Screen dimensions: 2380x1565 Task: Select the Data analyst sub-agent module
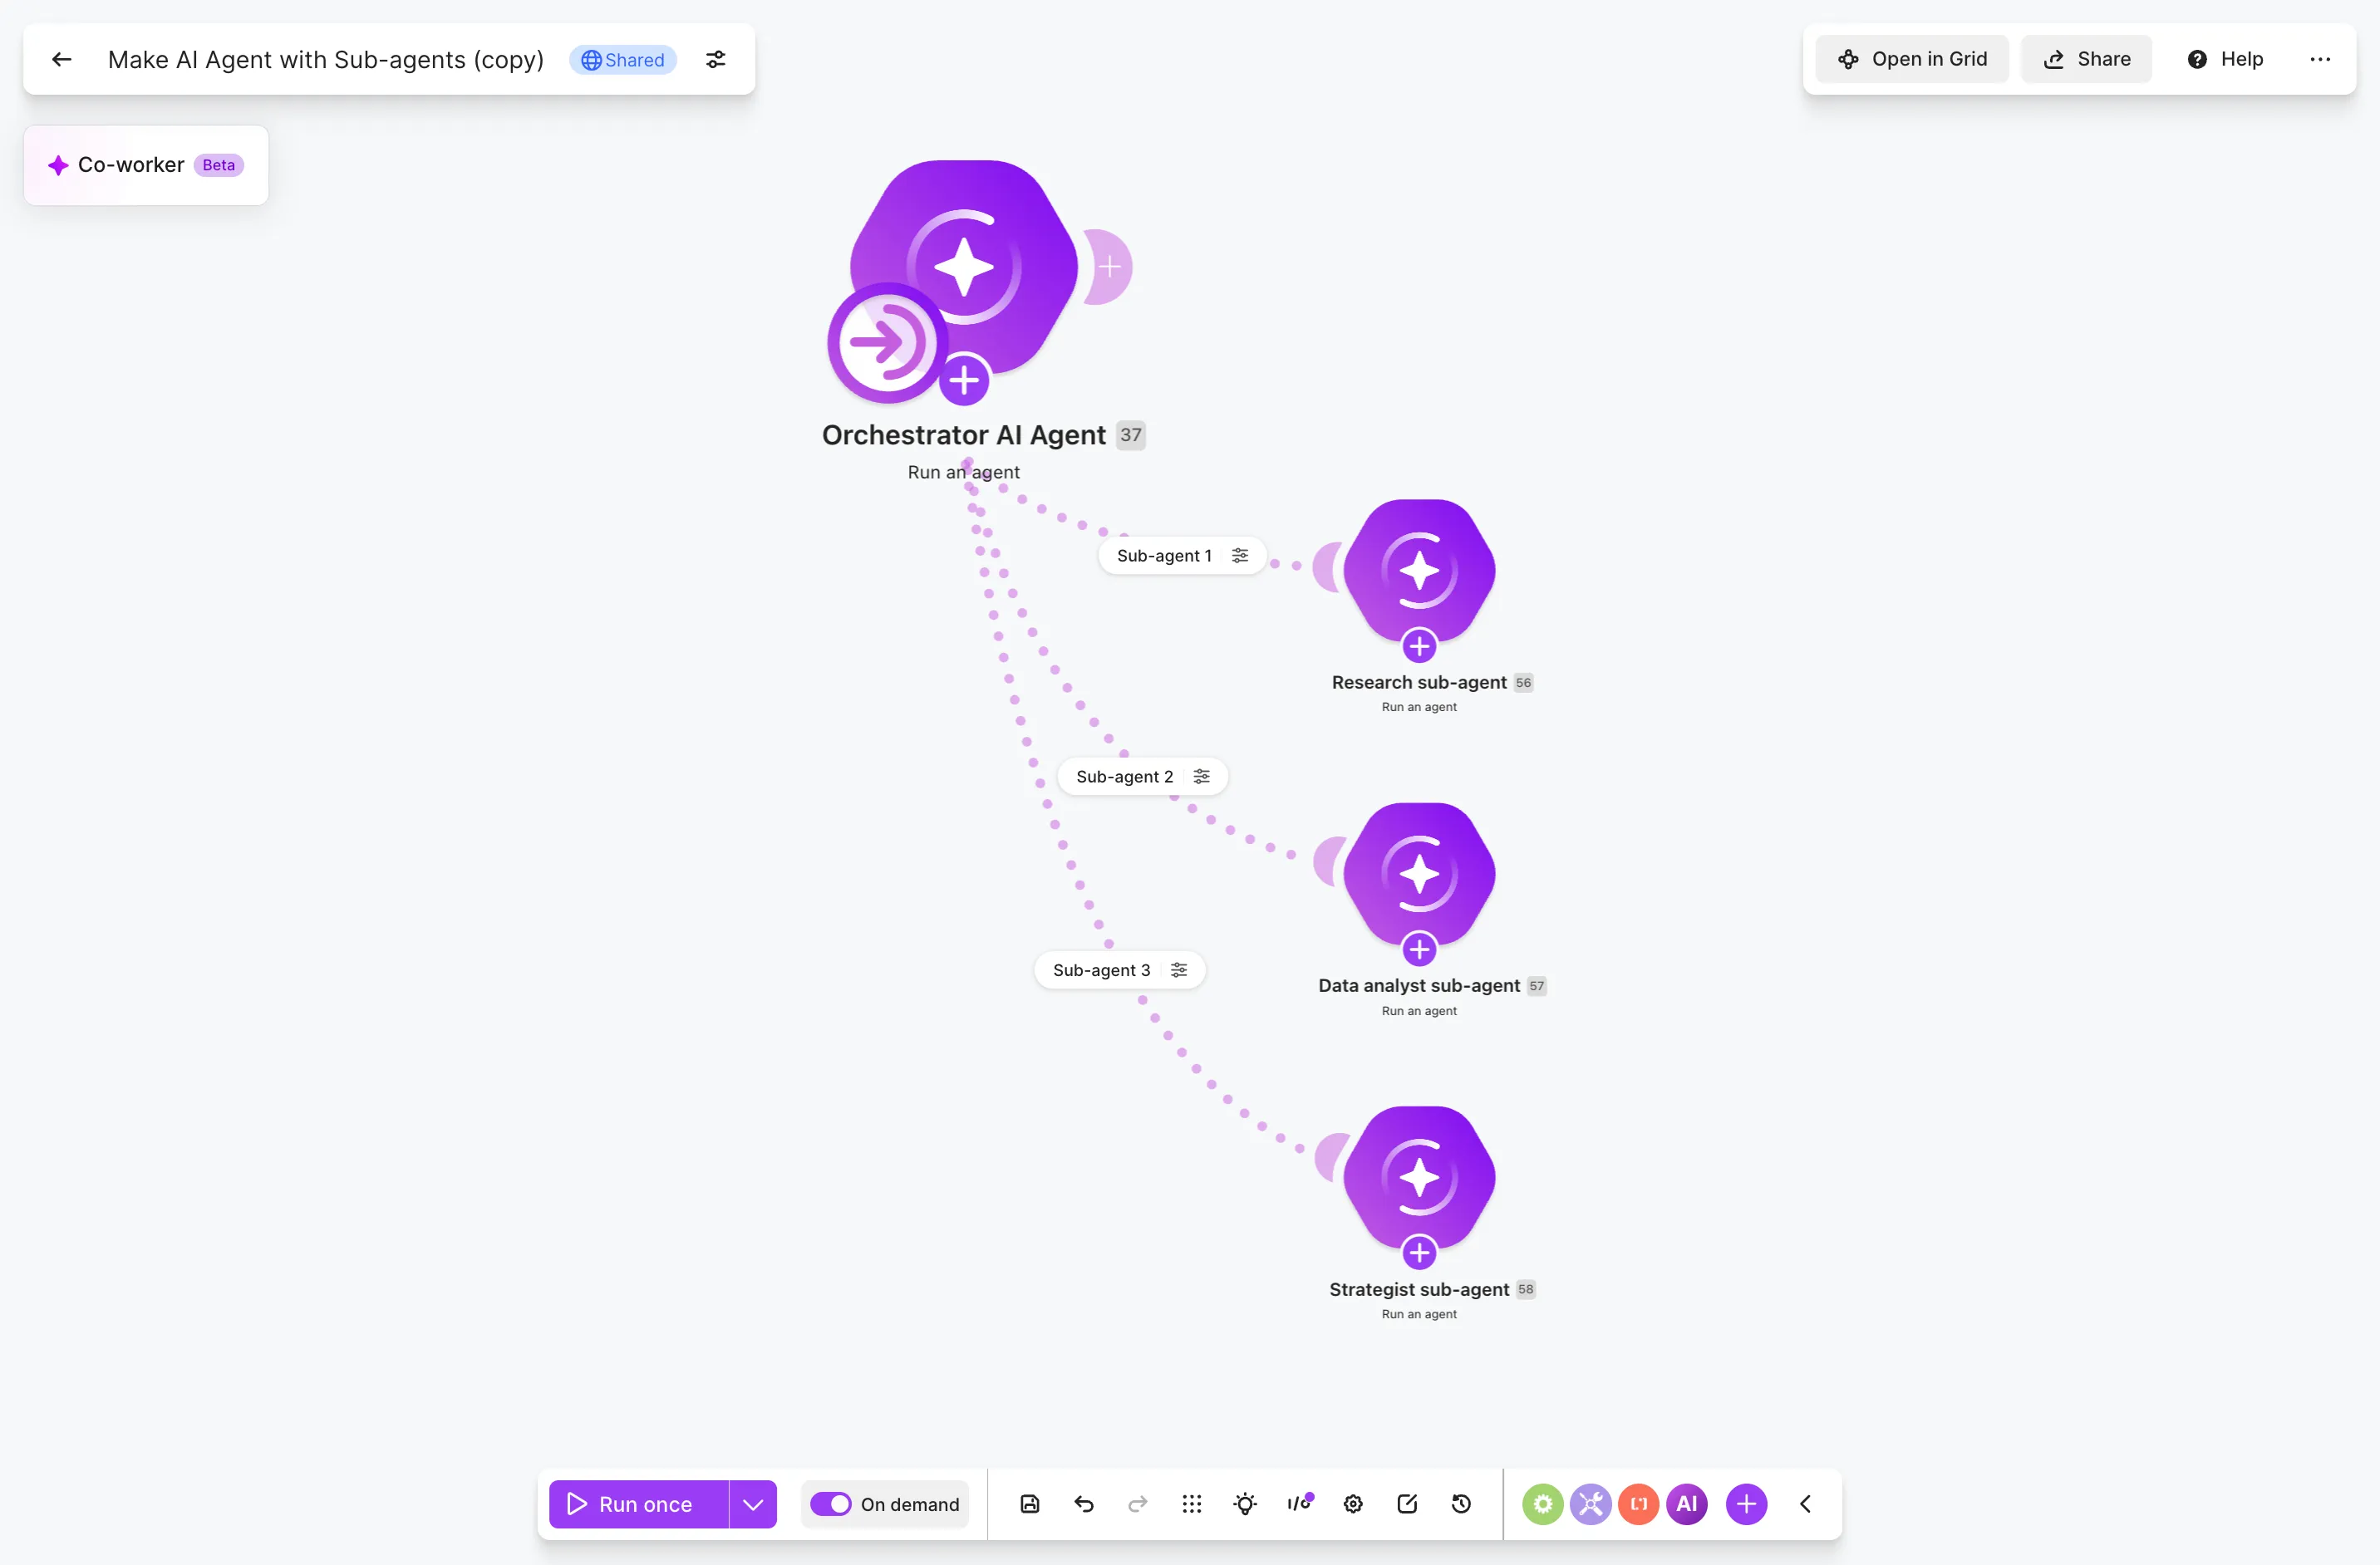pos(1420,873)
